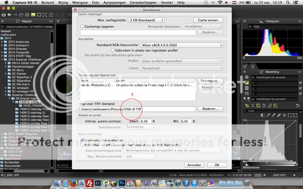Open the Gereedschappen menu
This screenshot has height=189, width=303.
[x=143, y=2]
